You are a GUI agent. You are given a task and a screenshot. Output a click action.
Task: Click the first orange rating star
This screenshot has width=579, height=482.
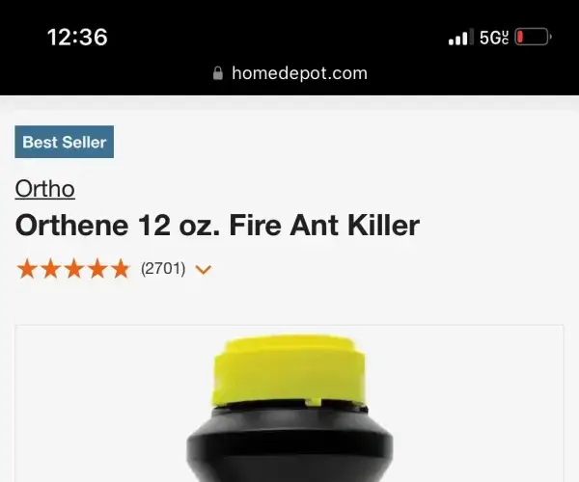(27, 269)
